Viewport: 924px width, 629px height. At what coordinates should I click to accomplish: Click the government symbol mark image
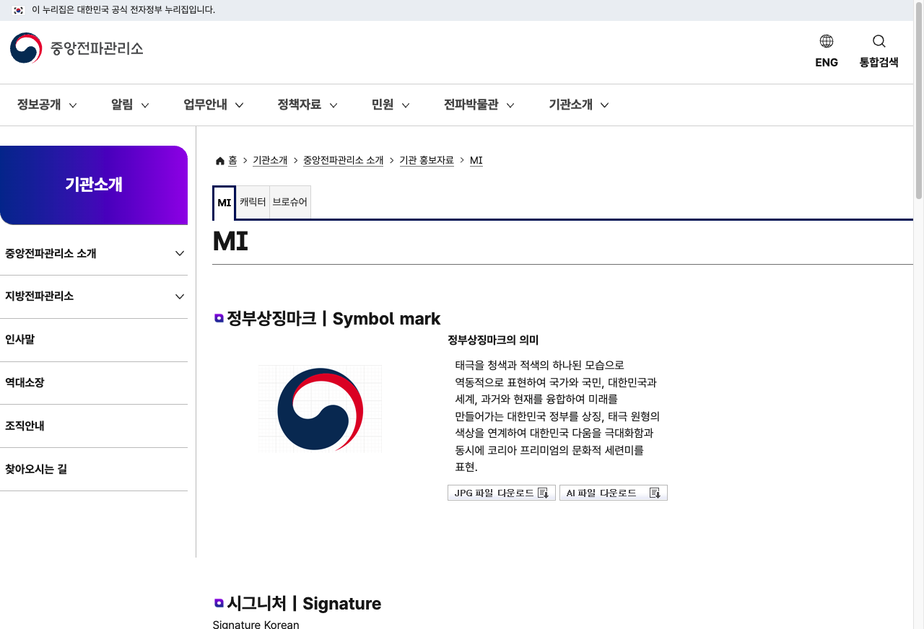pyautogui.click(x=321, y=409)
